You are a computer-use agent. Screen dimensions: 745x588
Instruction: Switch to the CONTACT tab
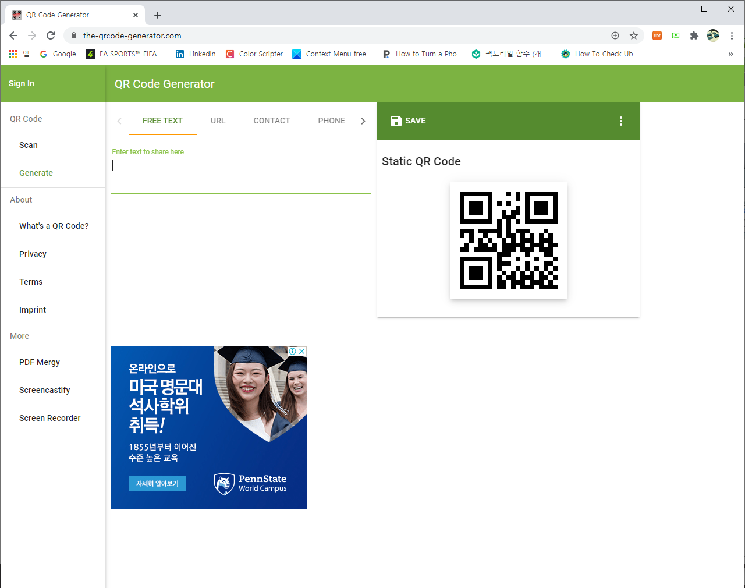(x=272, y=121)
